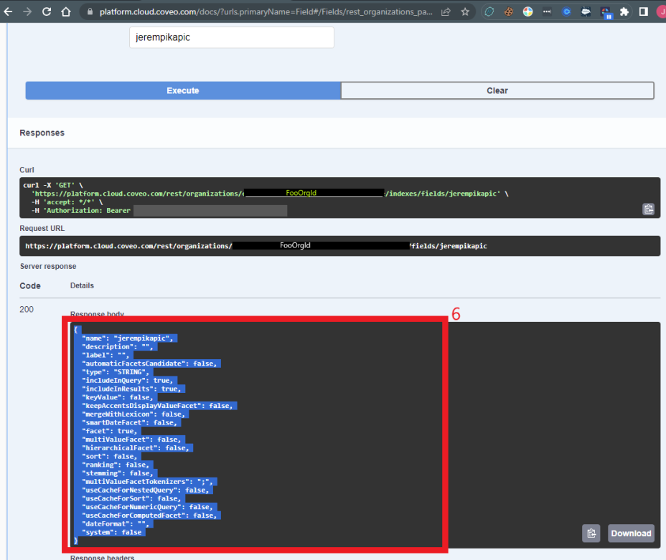This screenshot has width=666, height=560.
Task: Go forward in browser history
Action: point(27,11)
